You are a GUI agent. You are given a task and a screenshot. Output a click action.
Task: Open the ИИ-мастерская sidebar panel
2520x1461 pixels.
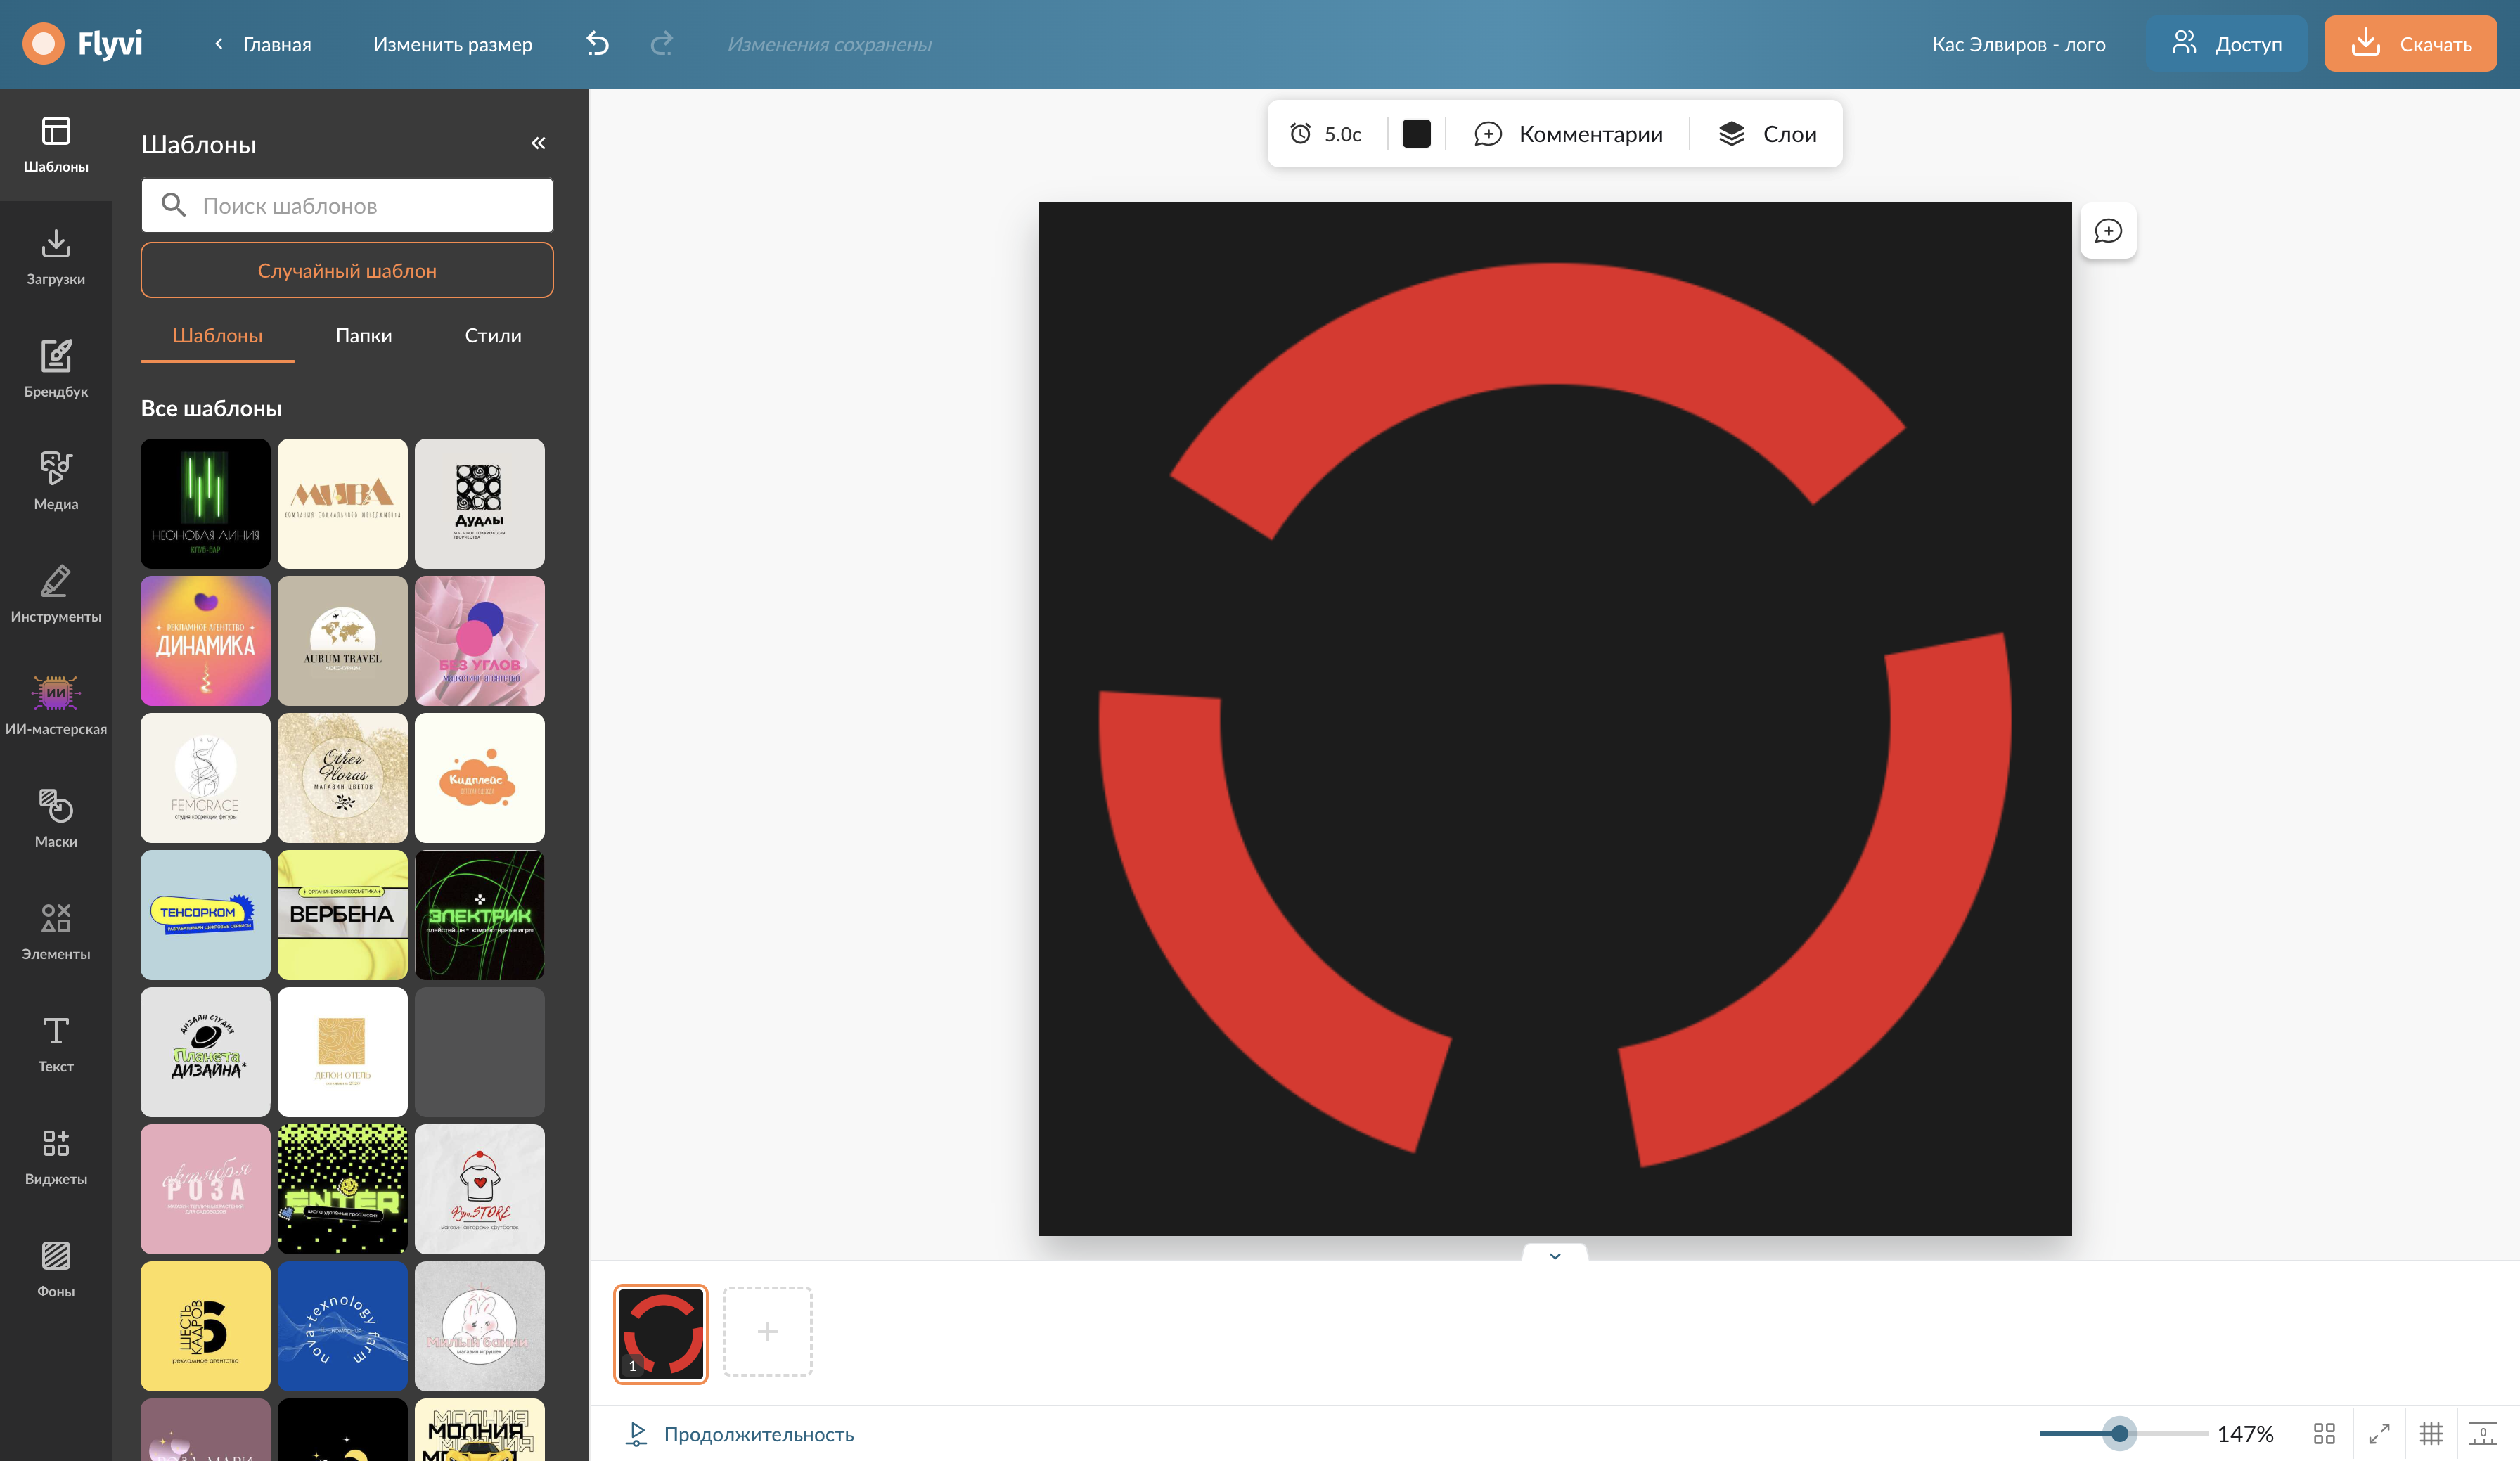(56, 705)
